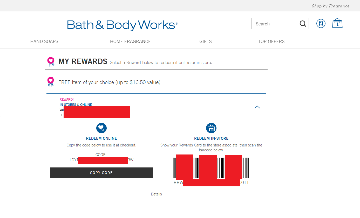
Task: Collapse the reward details chevron
Action: point(257,107)
